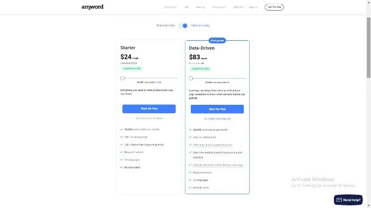
Task: Open the Pricing navigation item
Action: pyautogui.click(x=200, y=7)
